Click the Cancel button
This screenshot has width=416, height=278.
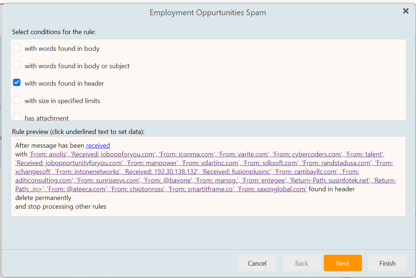point(257,263)
